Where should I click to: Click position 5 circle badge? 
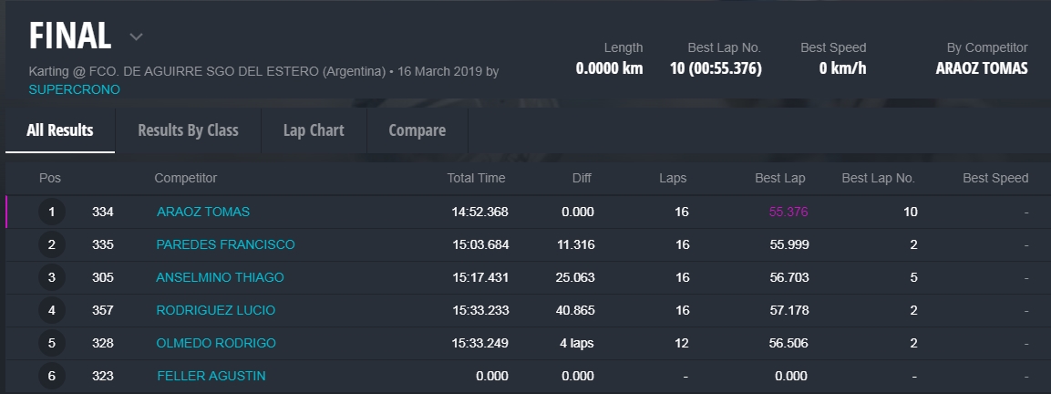point(52,343)
